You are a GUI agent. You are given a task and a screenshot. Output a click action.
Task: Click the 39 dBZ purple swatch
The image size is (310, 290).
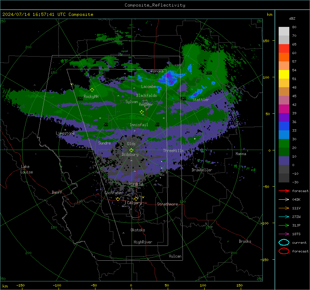click(x=284, y=117)
